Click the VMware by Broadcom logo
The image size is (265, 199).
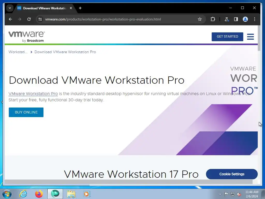(x=27, y=36)
